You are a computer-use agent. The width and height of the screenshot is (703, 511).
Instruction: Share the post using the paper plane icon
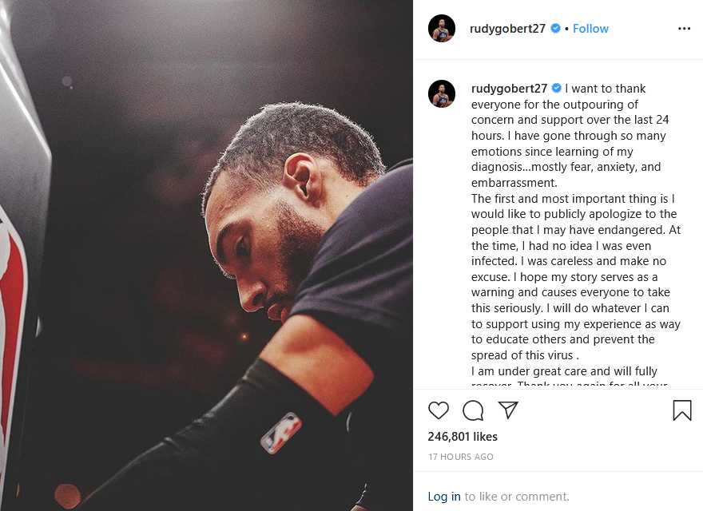(508, 410)
